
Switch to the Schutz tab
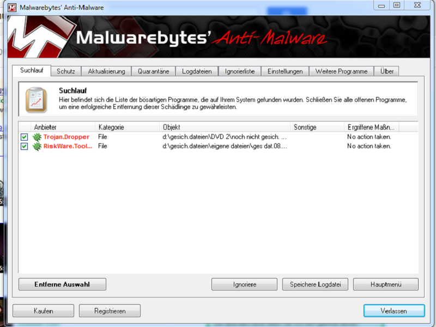click(66, 71)
